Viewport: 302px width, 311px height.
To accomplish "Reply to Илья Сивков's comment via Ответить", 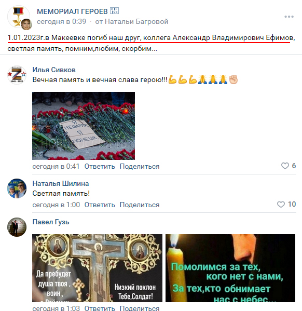I will point(100,167).
